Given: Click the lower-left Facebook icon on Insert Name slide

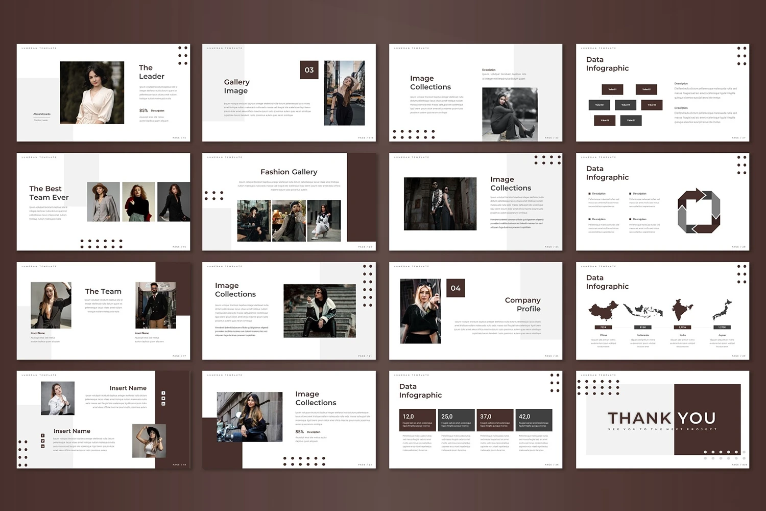Looking at the screenshot, I should click(43, 435).
